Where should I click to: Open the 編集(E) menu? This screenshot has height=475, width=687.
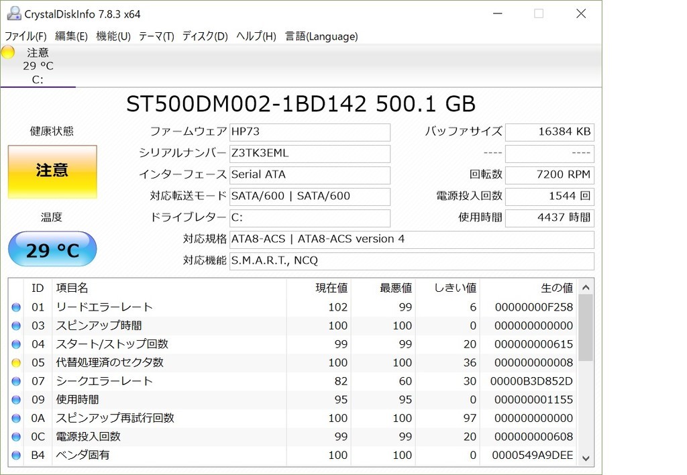tap(71, 36)
